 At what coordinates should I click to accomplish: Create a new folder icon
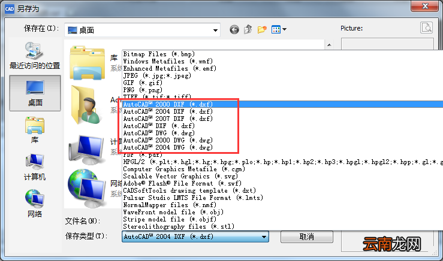click(x=262, y=29)
